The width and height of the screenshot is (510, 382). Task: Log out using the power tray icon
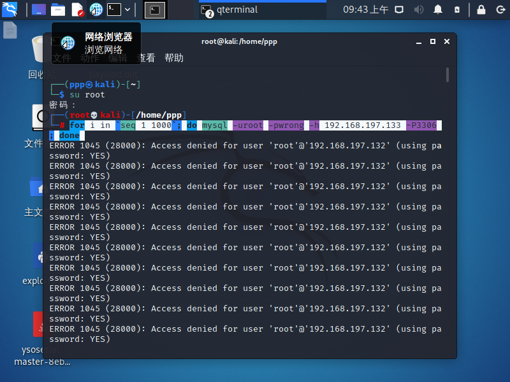pos(500,9)
